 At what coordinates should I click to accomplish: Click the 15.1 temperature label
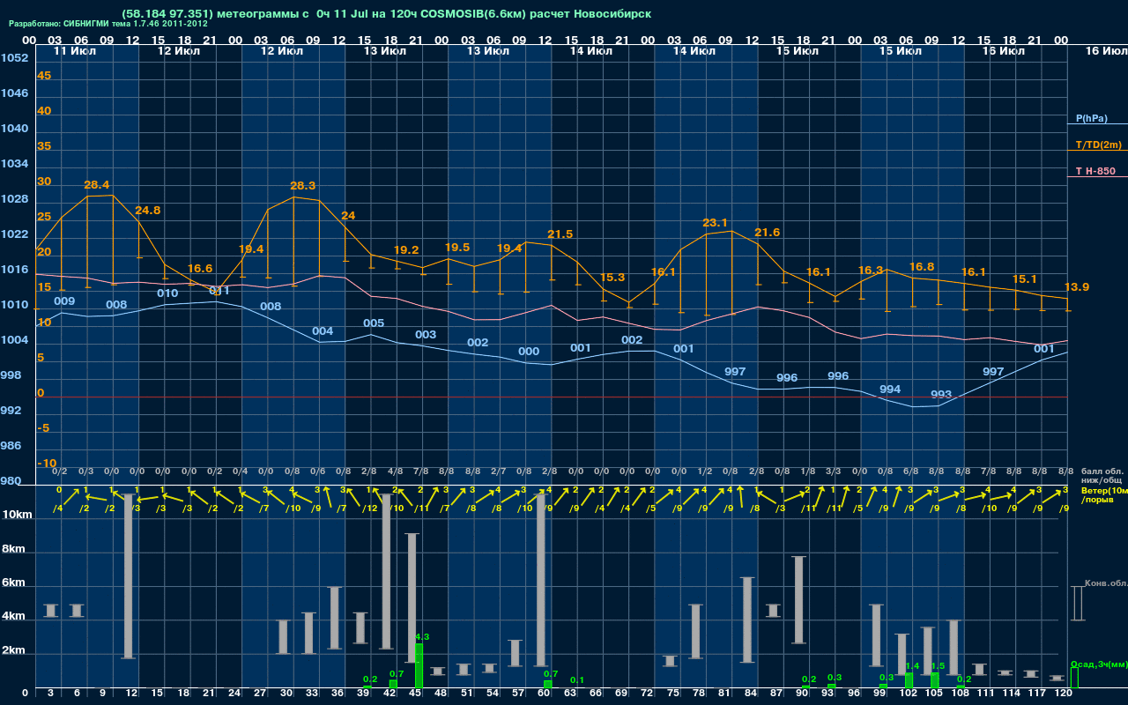coord(1025,279)
